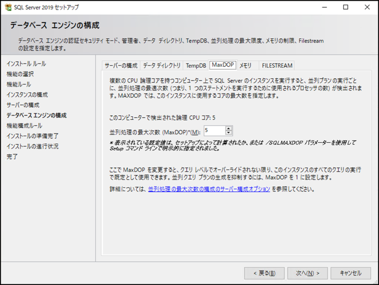
Task: Click the detected logical CPU cores text
Action: [162, 118]
